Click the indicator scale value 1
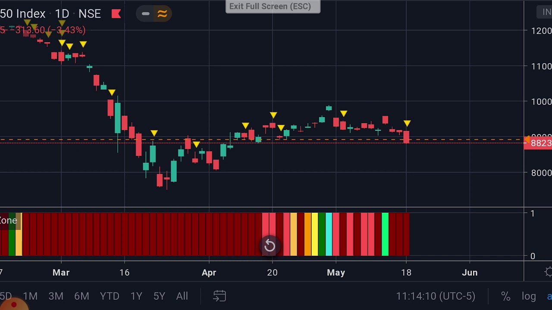The image size is (552, 310). [533, 214]
